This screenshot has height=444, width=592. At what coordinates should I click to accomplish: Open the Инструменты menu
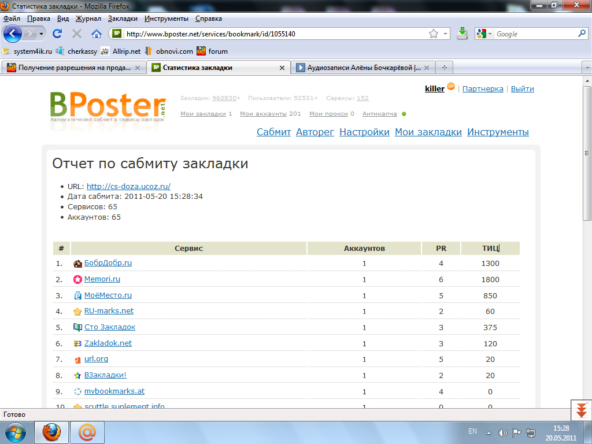(166, 18)
